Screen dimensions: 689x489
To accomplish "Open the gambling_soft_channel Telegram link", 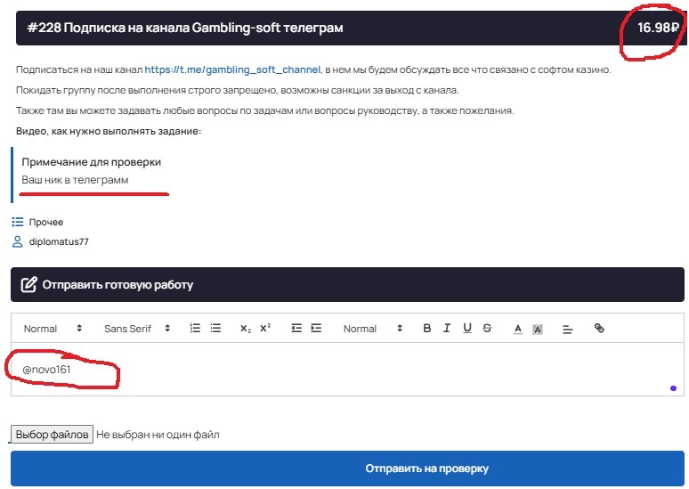I will click(x=232, y=69).
